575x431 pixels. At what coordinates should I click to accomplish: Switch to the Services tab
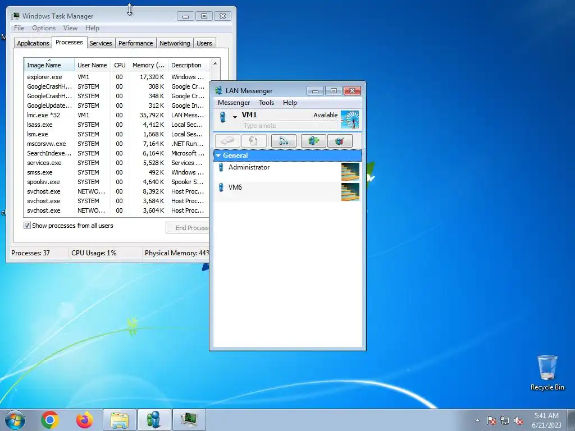(x=101, y=43)
